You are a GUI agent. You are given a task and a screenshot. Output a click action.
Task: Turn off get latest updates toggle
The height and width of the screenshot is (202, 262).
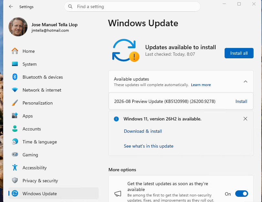[241, 194]
